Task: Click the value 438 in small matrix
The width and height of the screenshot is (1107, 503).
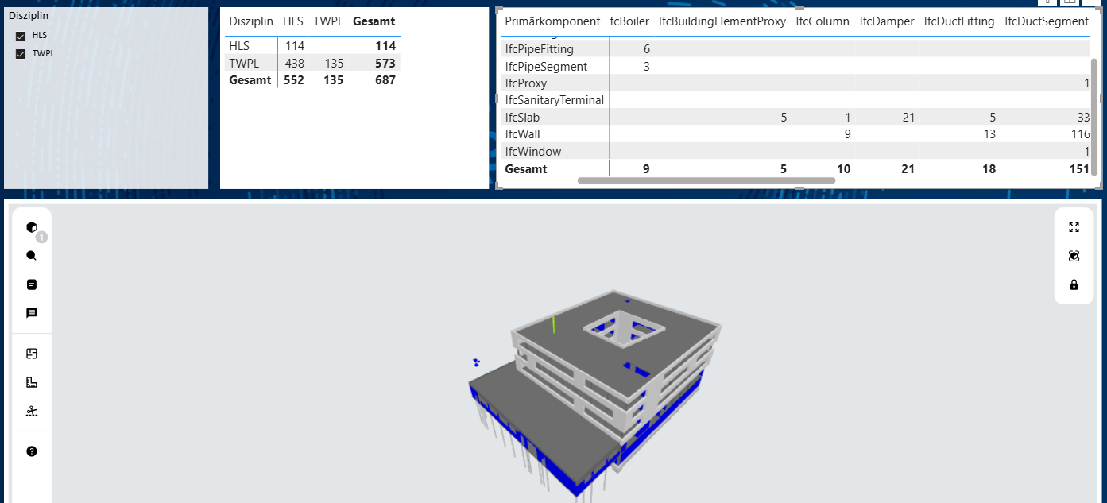Action: pyautogui.click(x=294, y=63)
